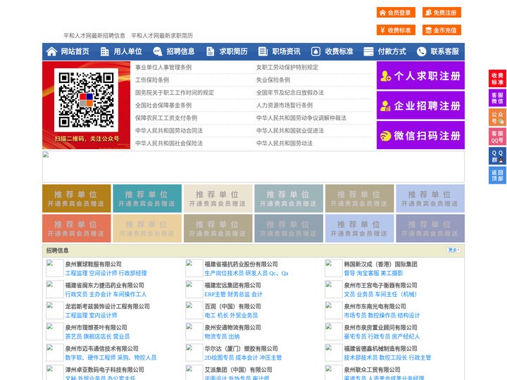Click the broken banner image icon
Screen dimensions: 507x380
pyautogui.click(x=46, y=155)
